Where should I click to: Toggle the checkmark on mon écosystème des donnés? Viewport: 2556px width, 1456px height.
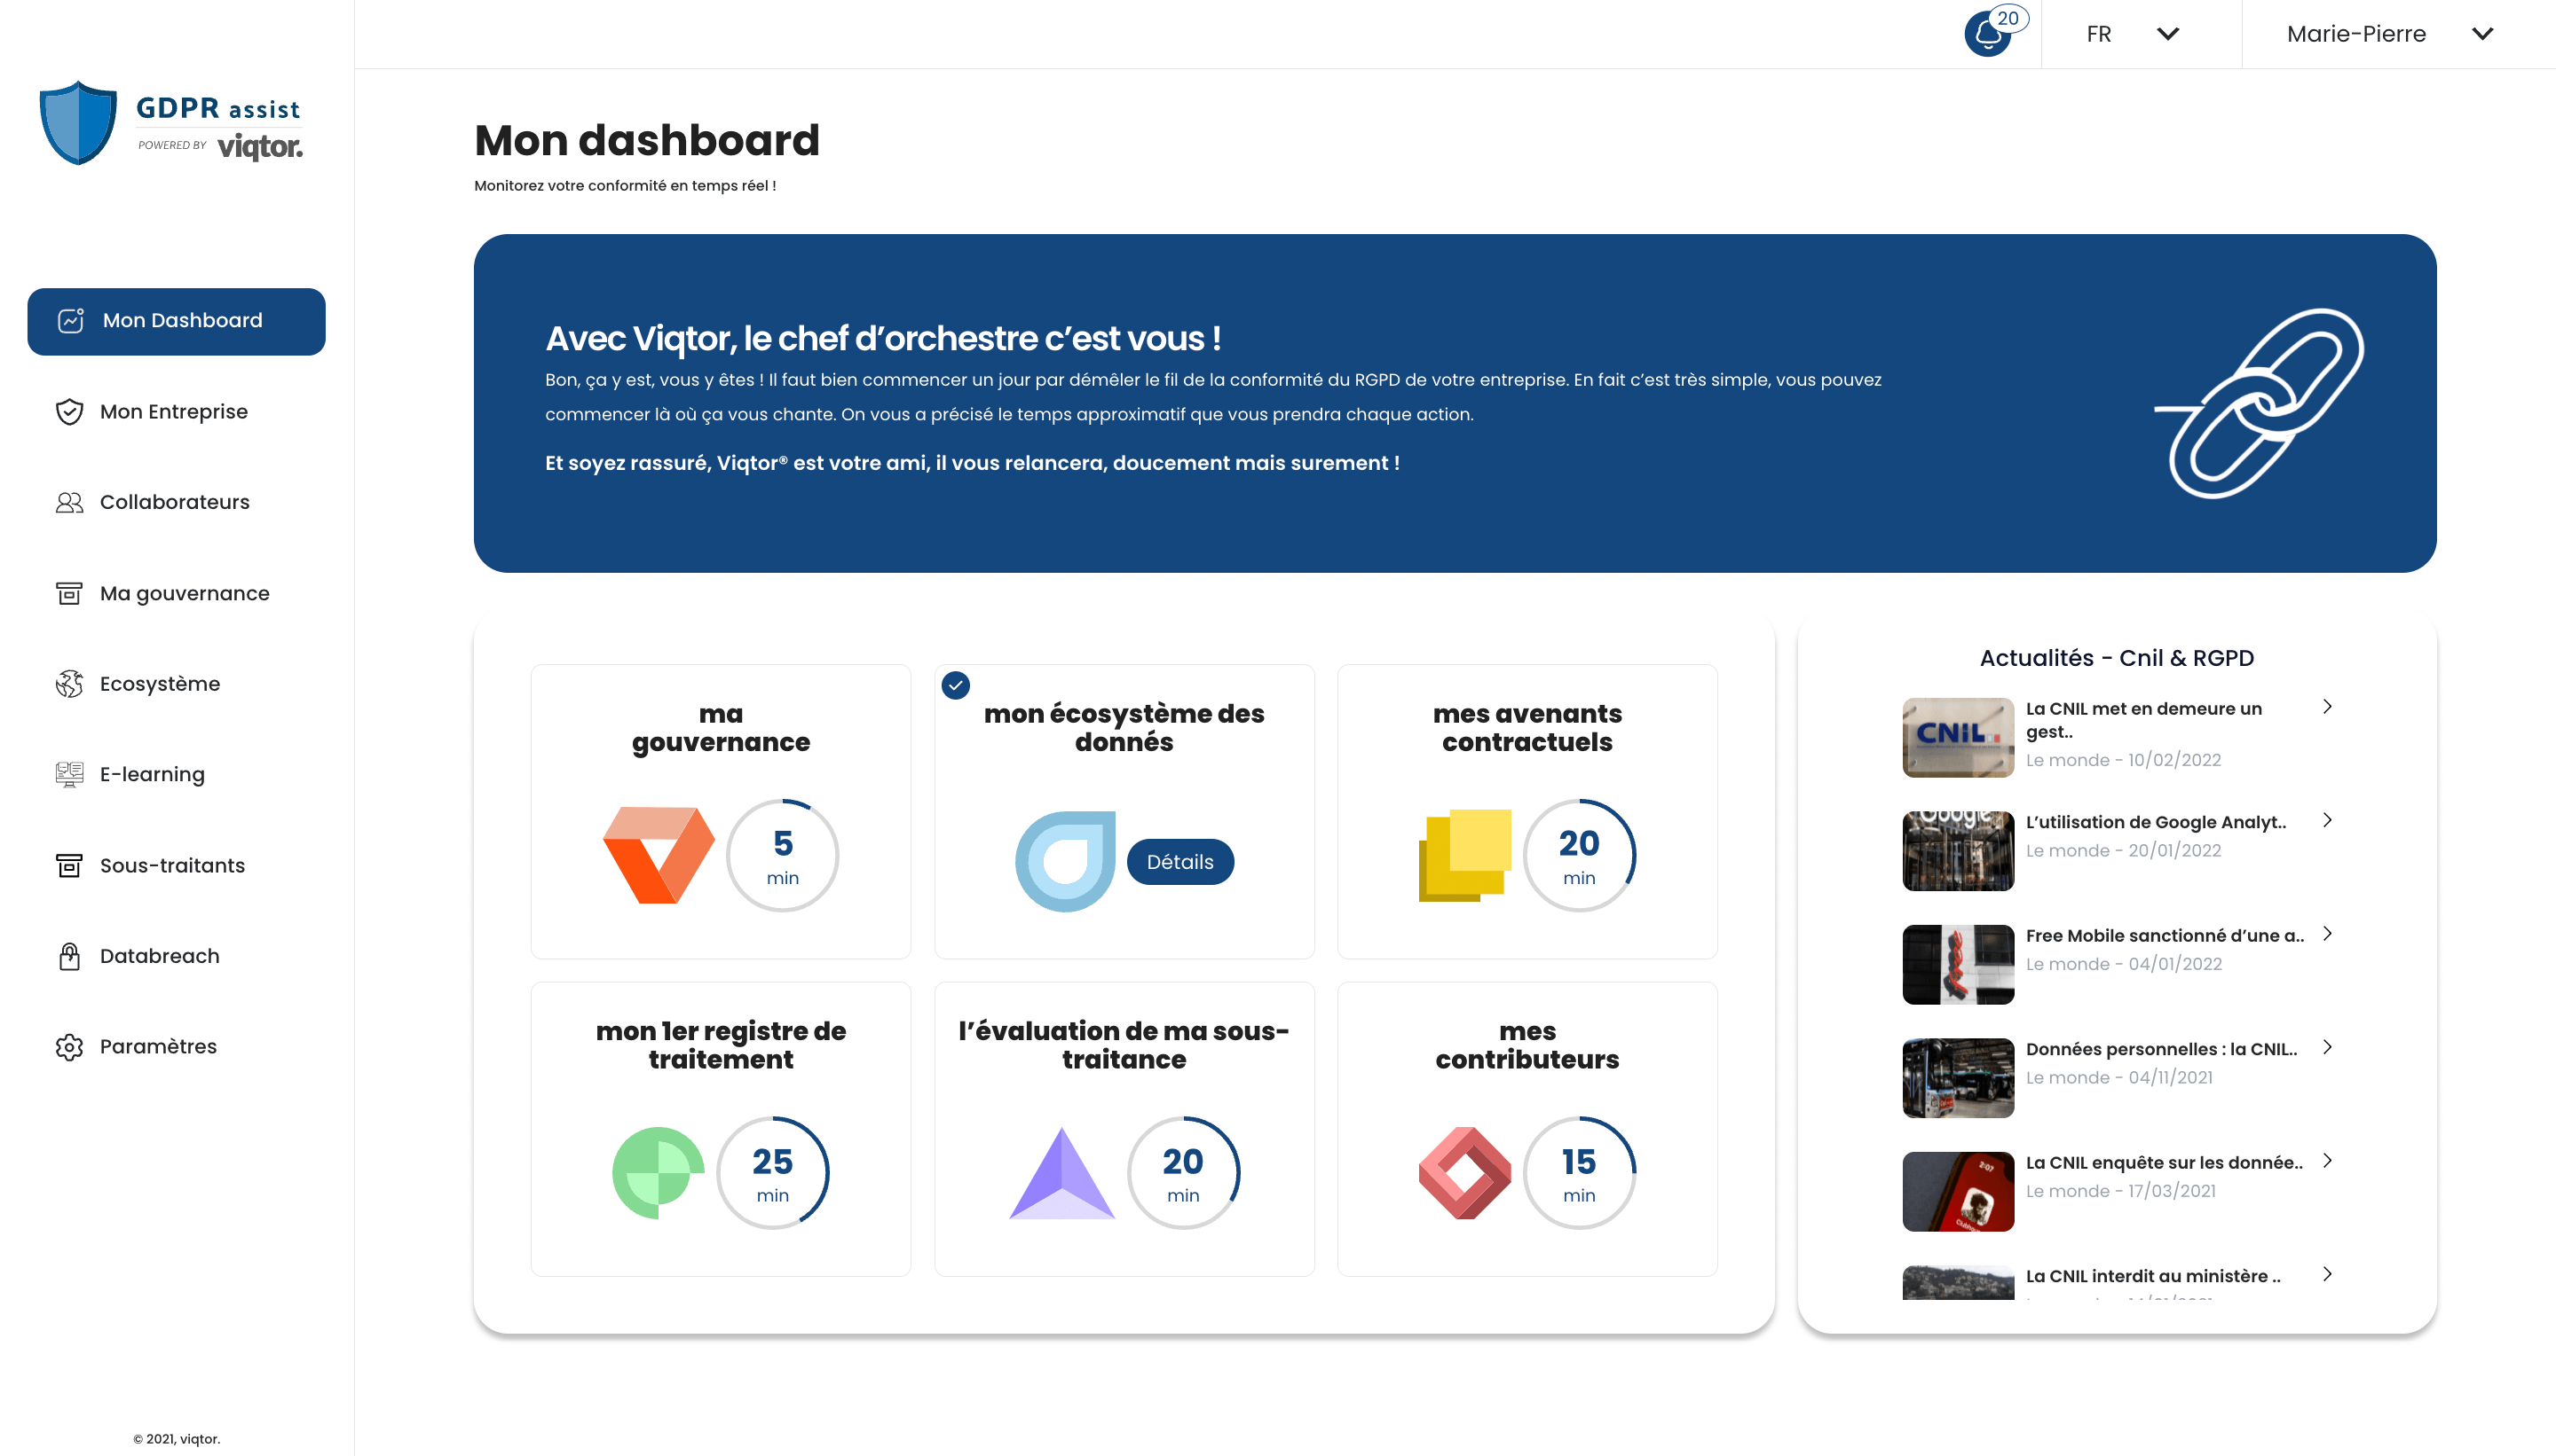[957, 685]
